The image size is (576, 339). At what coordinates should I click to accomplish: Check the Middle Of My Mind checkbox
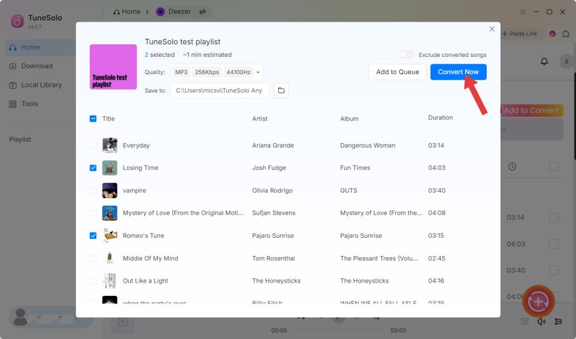tap(93, 259)
